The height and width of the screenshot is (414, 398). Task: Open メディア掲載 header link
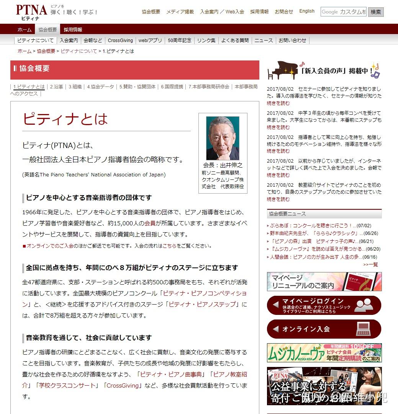[180, 11]
